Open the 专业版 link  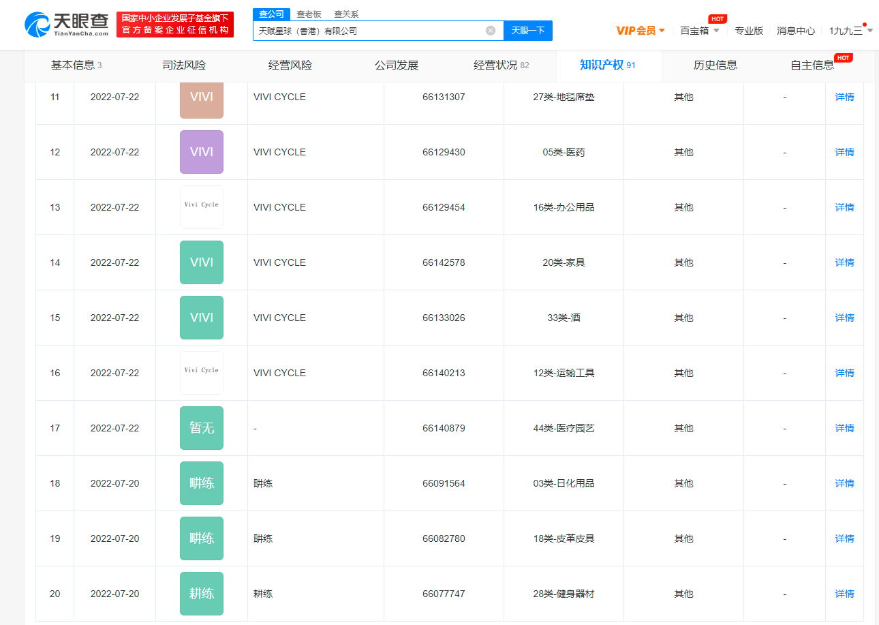click(x=748, y=31)
